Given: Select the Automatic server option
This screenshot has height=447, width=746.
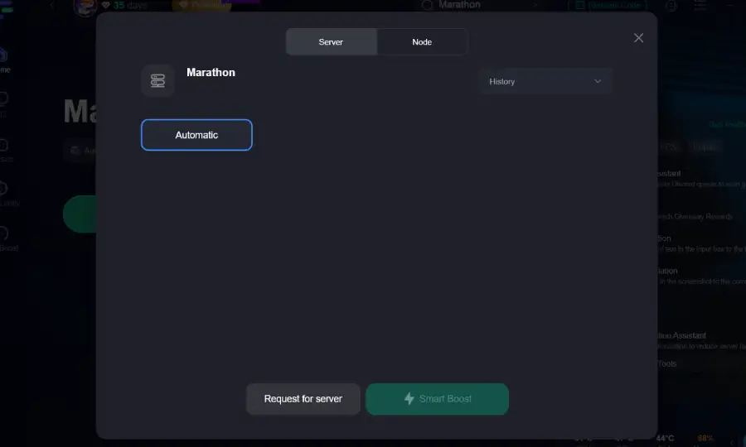Looking at the screenshot, I should tap(196, 135).
